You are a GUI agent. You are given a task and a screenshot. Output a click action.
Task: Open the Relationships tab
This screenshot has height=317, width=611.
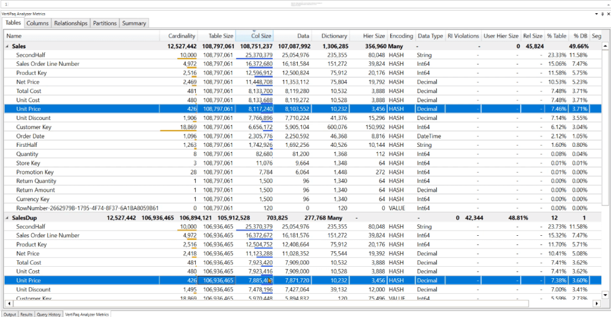coord(70,23)
